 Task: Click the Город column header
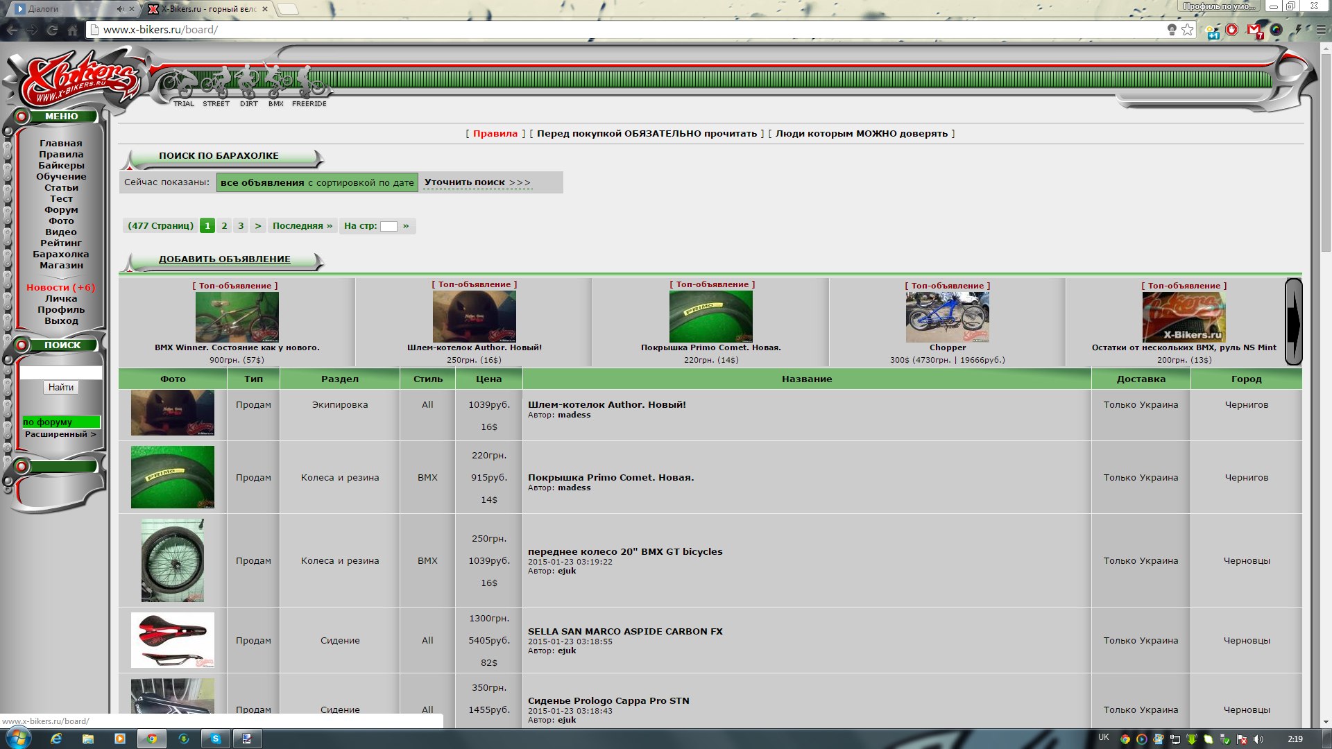[1246, 379]
